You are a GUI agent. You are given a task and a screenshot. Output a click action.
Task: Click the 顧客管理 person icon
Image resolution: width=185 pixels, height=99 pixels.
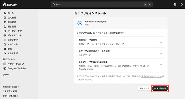5,27
